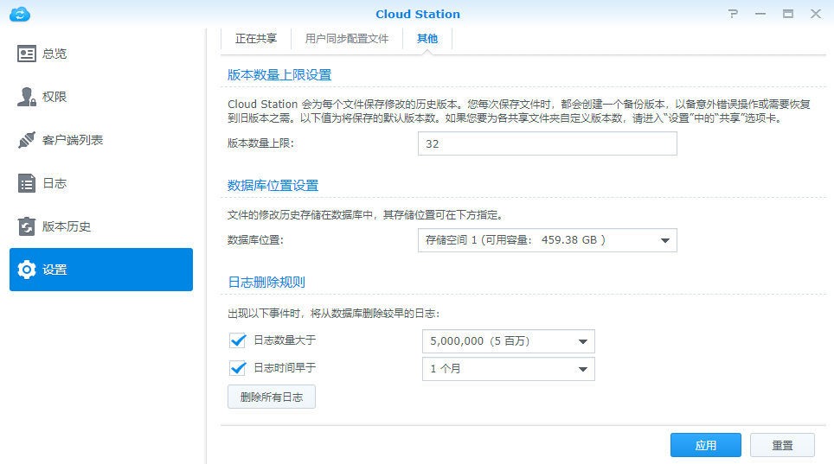The height and width of the screenshot is (464, 834).
Task: Click the 重置 reset button
Action: 782,445
